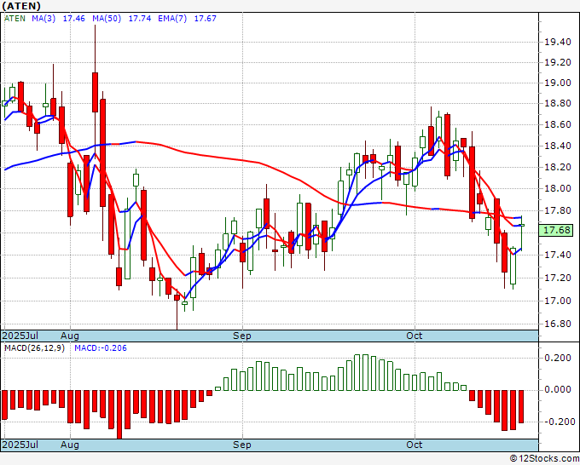Click the EMA(7) value 17.67
Image resolution: width=580 pixels, height=465 pixels.
coord(206,19)
